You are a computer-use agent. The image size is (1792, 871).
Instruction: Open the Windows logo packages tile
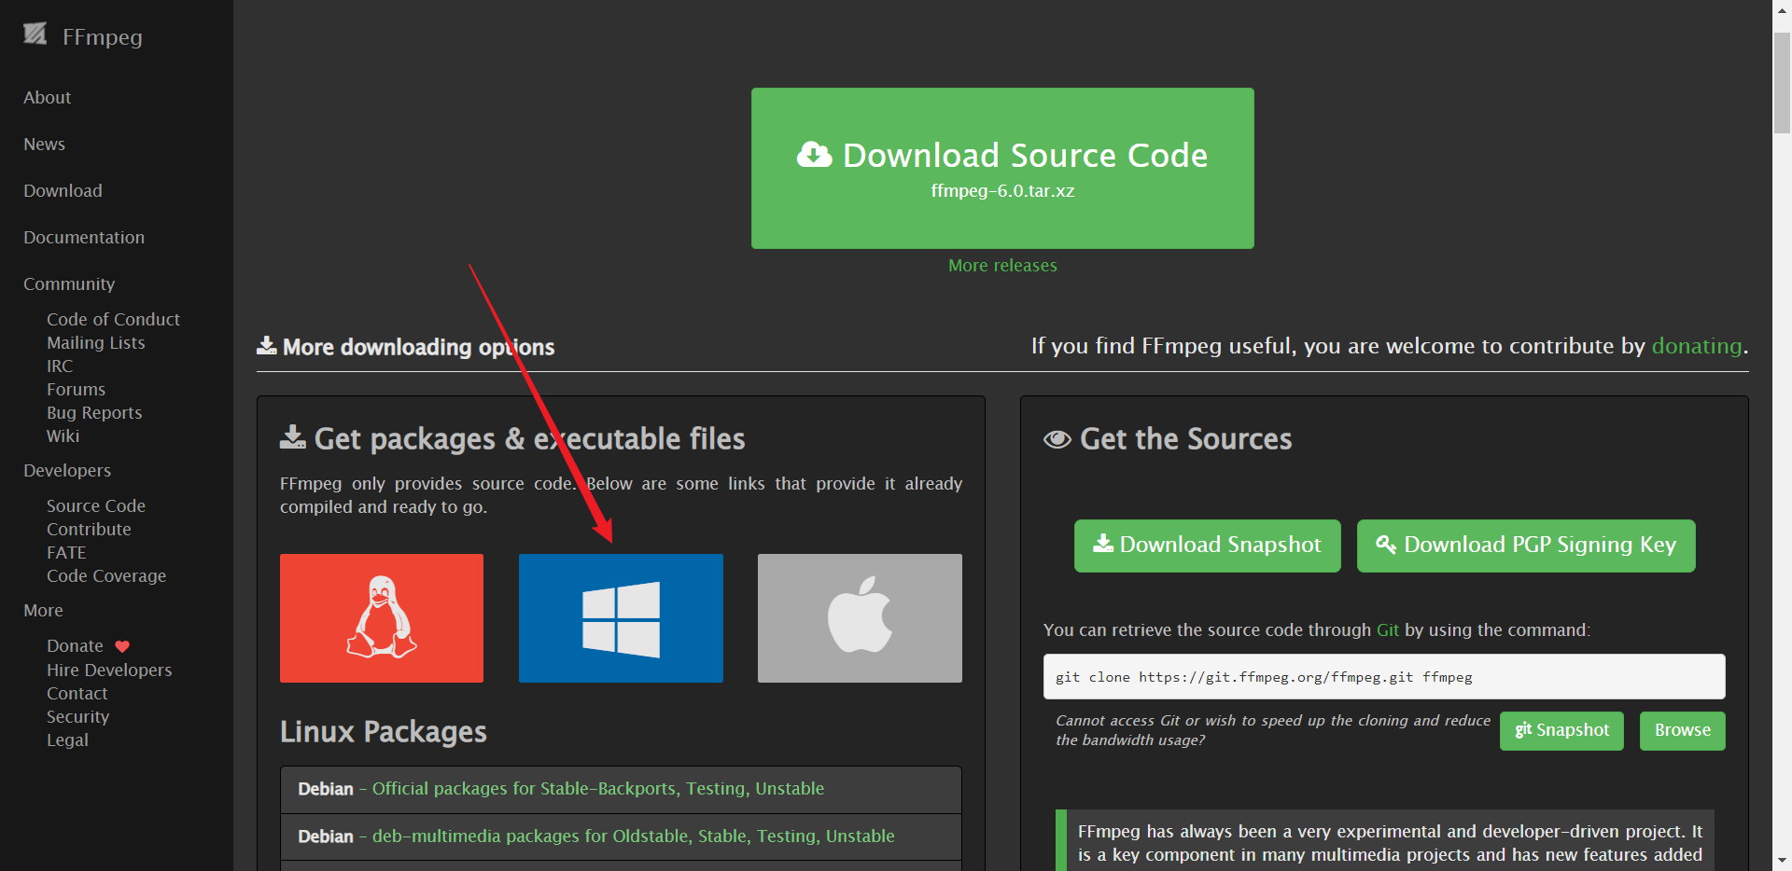[x=621, y=618]
